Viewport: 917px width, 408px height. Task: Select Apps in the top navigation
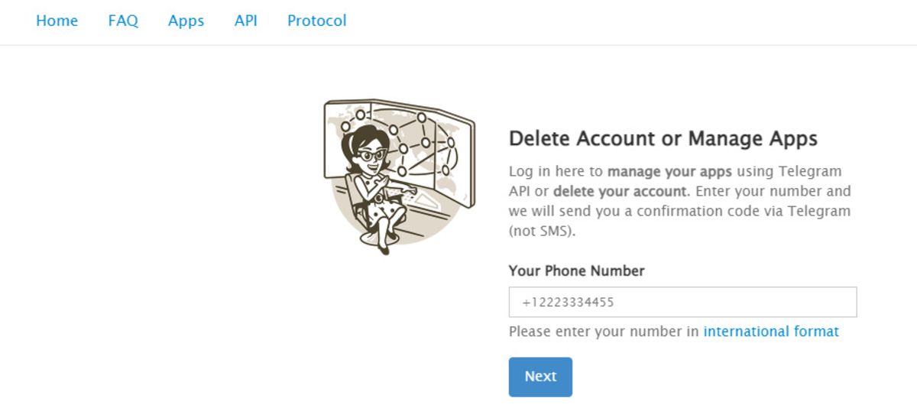186,21
